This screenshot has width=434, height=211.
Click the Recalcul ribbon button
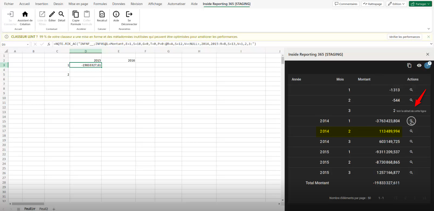pos(102,16)
